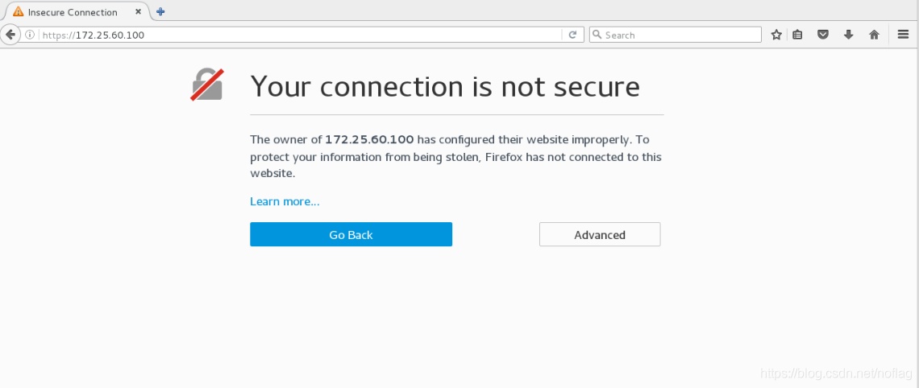Screen dimensions: 919x388
Task: Click the crossed-out padlock warning icon
Action: 207,85
